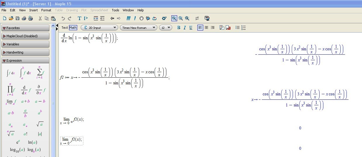The image size is (362, 157).
Task: Insert a Maple input prompt
Action: coord(86,18)
